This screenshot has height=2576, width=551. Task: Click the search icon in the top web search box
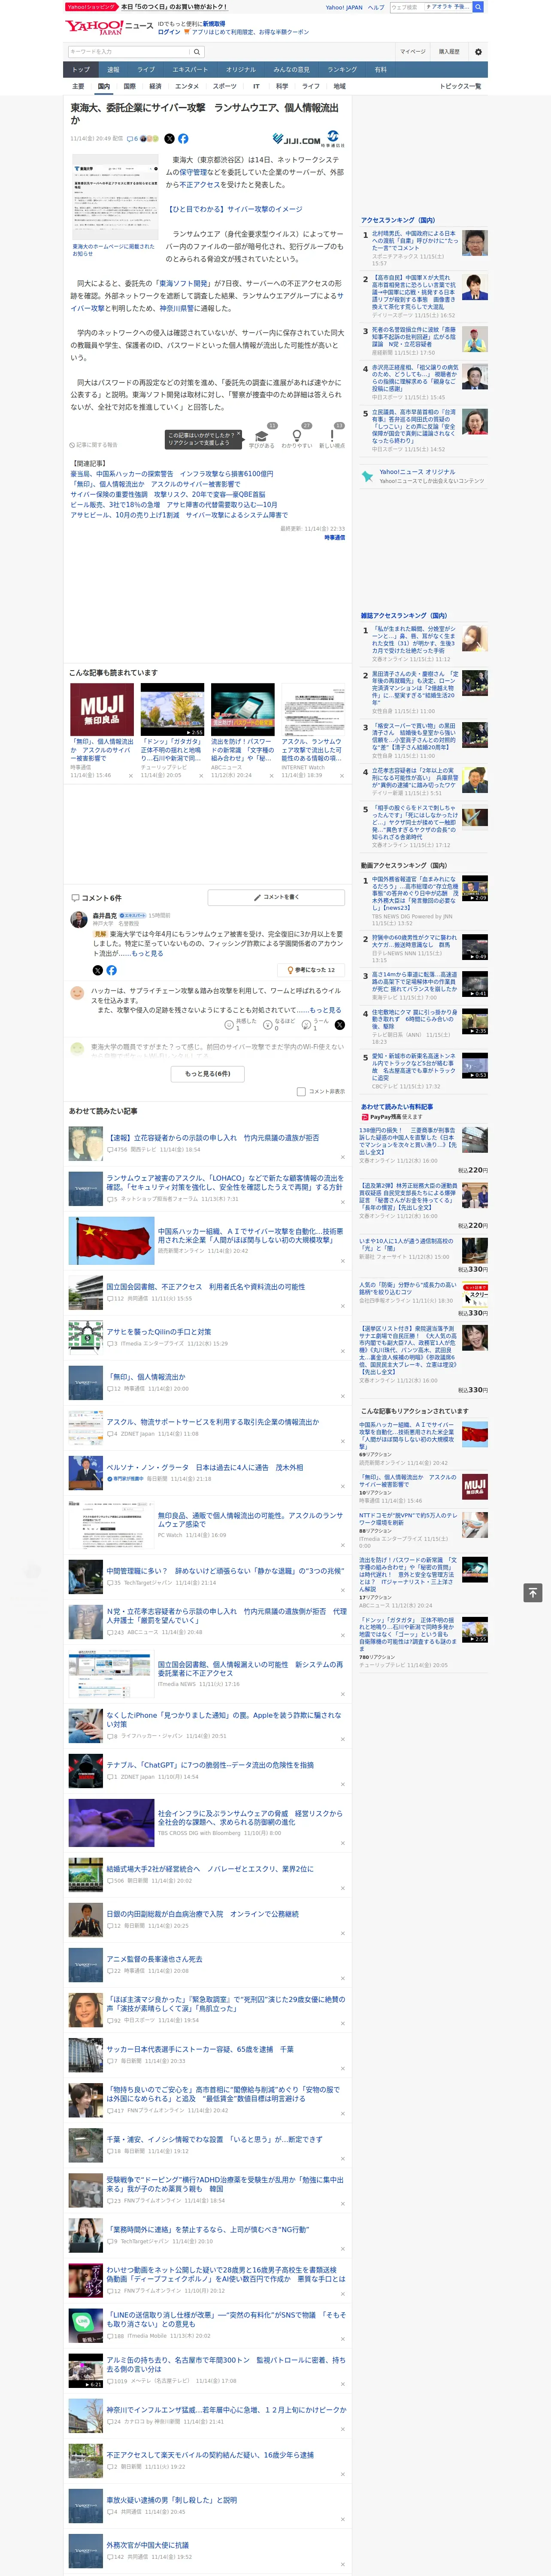(478, 7)
